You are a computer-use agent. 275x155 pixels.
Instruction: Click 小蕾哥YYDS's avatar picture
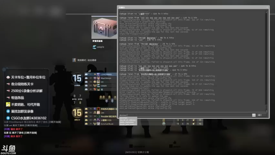tap(98, 120)
